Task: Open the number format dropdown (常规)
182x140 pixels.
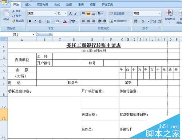Action: [160, 13]
